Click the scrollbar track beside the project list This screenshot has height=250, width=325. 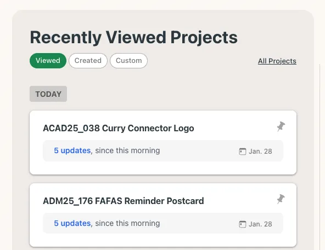tap(320, 157)
